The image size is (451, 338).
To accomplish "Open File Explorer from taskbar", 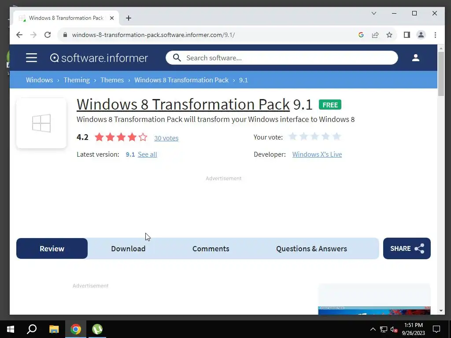I will (x=54, y=329).
